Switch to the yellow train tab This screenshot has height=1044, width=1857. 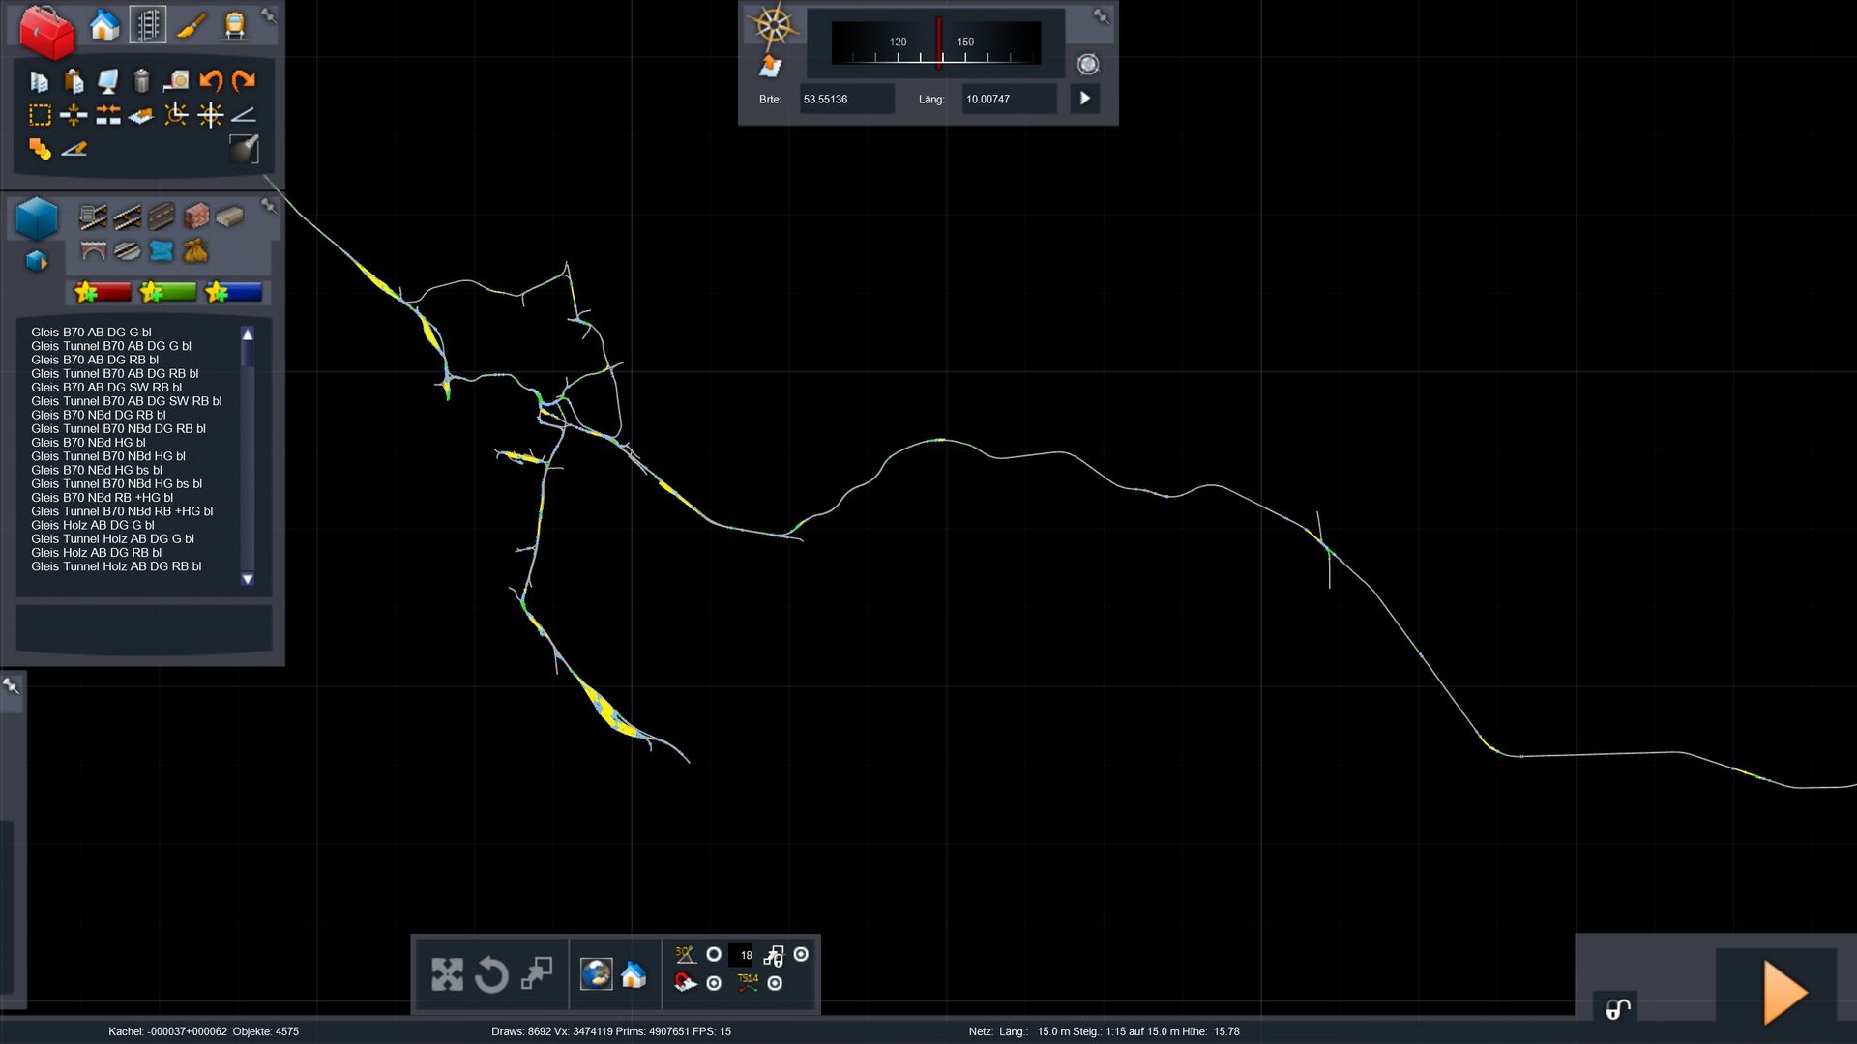234,25
